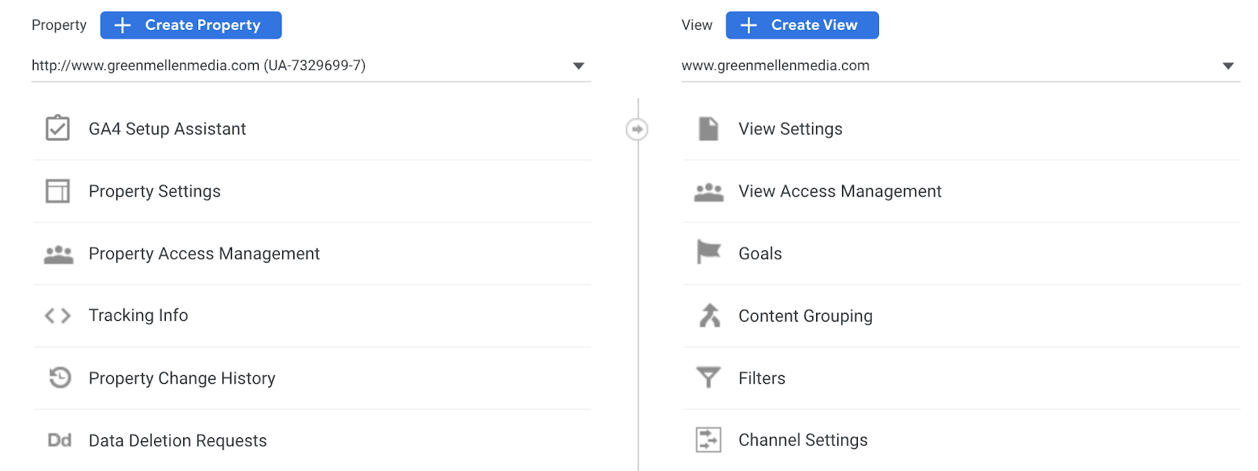
Task: Click the Channel Settings icon
Action: point(708,440)
